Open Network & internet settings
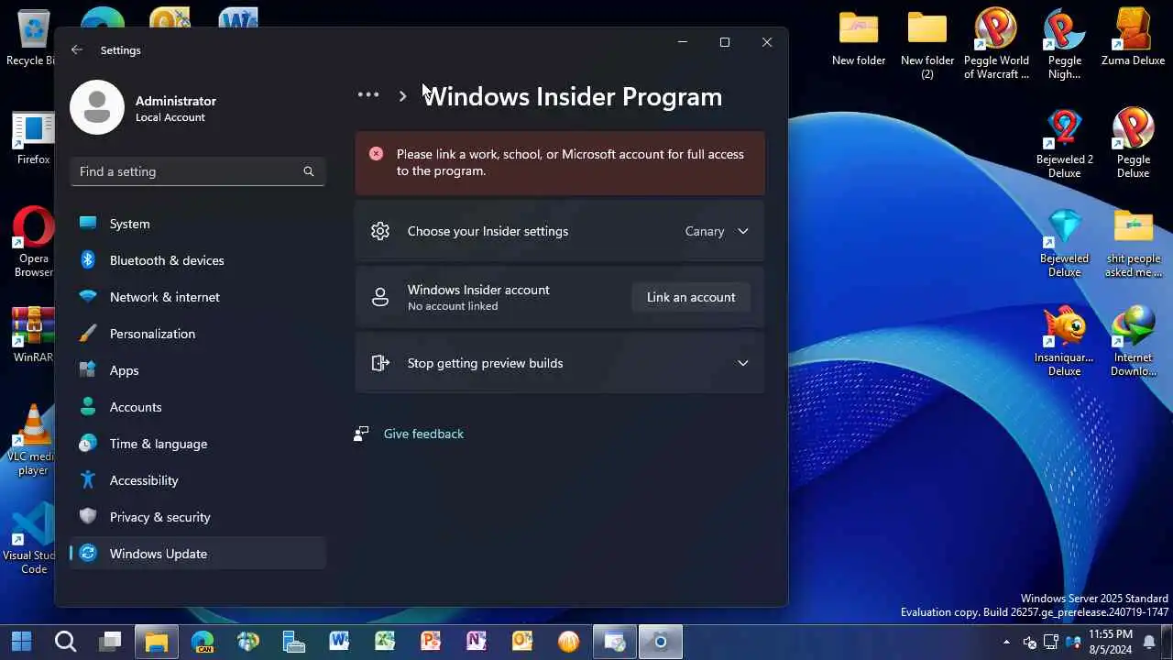Screen dimensions: 1173x660 [198, 297]
